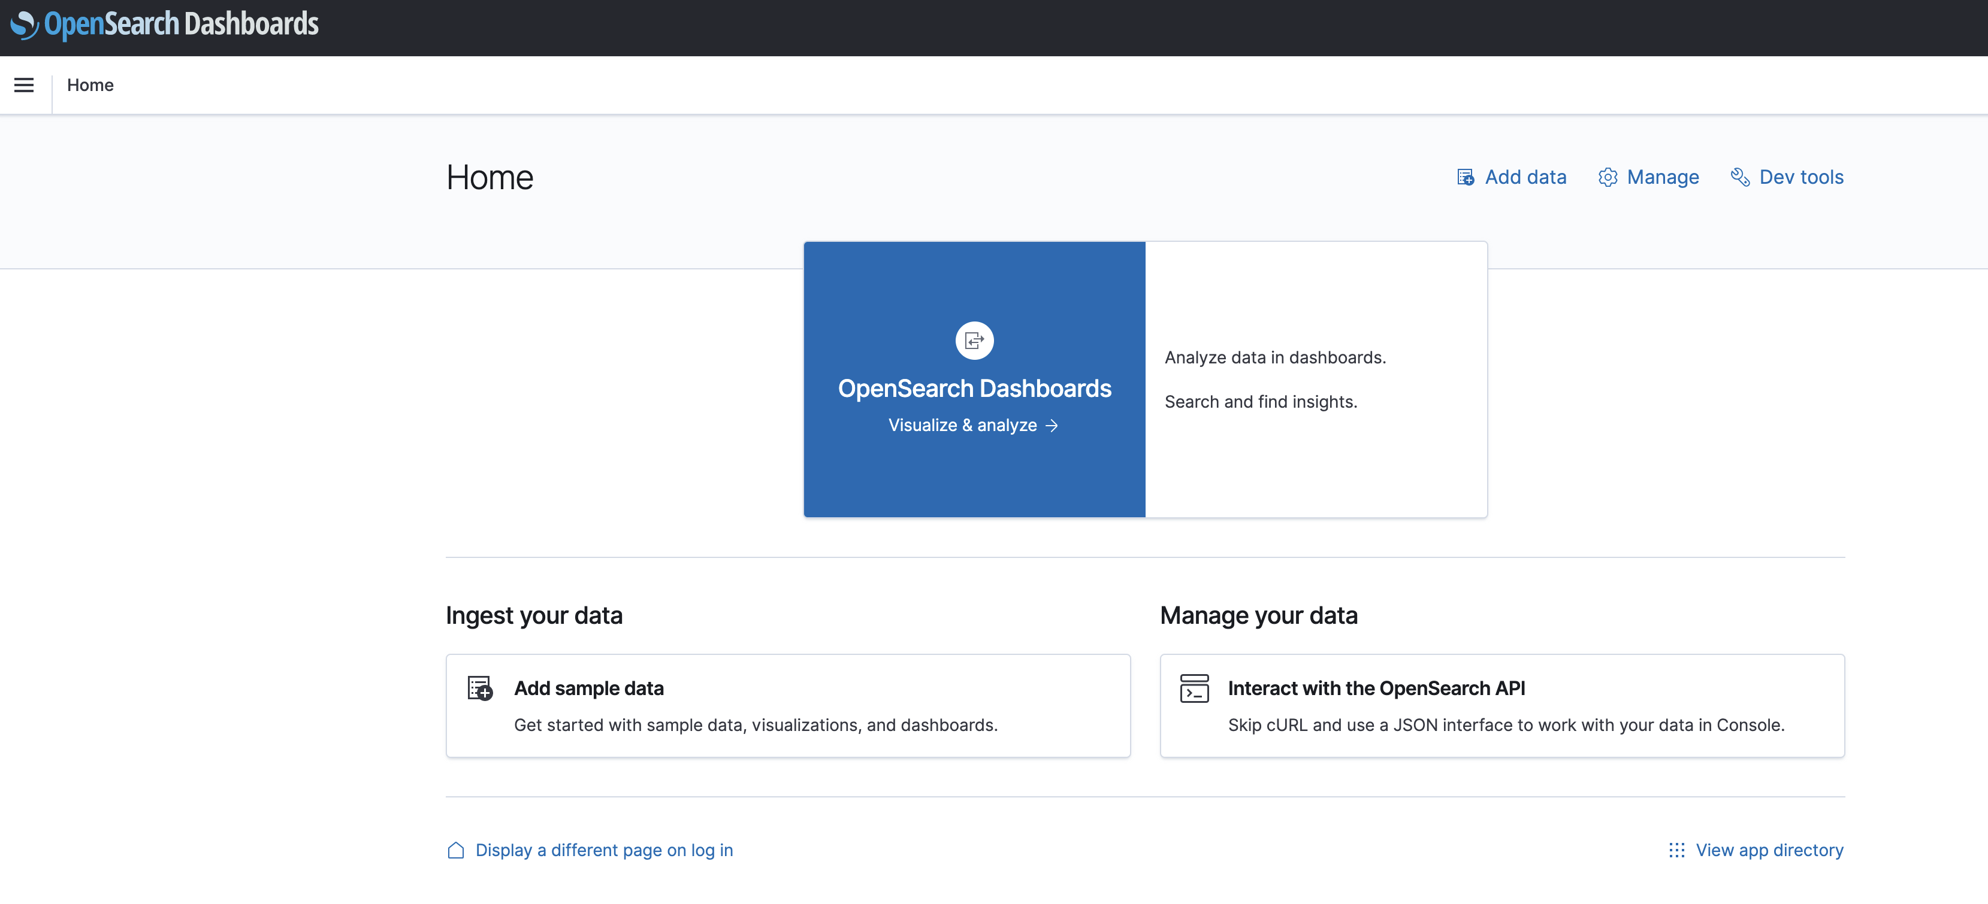Click the OpenSearch Dashboards logo
The width and height of the screenshot is (1988, 904).
pyautogui.click(x=164, y=25)
